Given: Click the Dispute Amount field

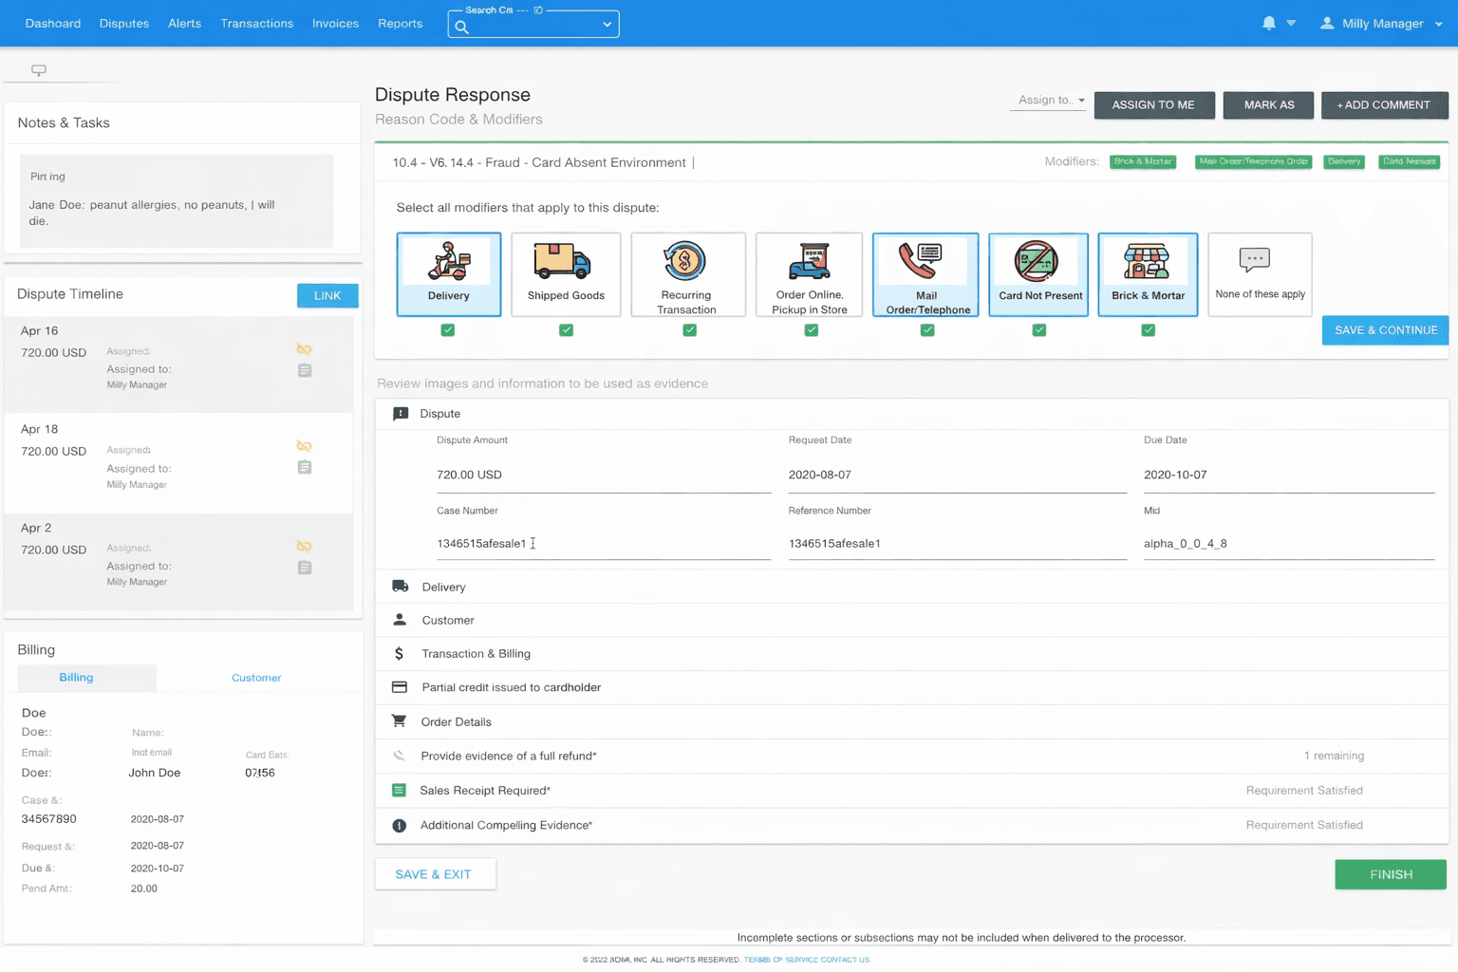Looking at the screenshot, I should tap(604, 475).
